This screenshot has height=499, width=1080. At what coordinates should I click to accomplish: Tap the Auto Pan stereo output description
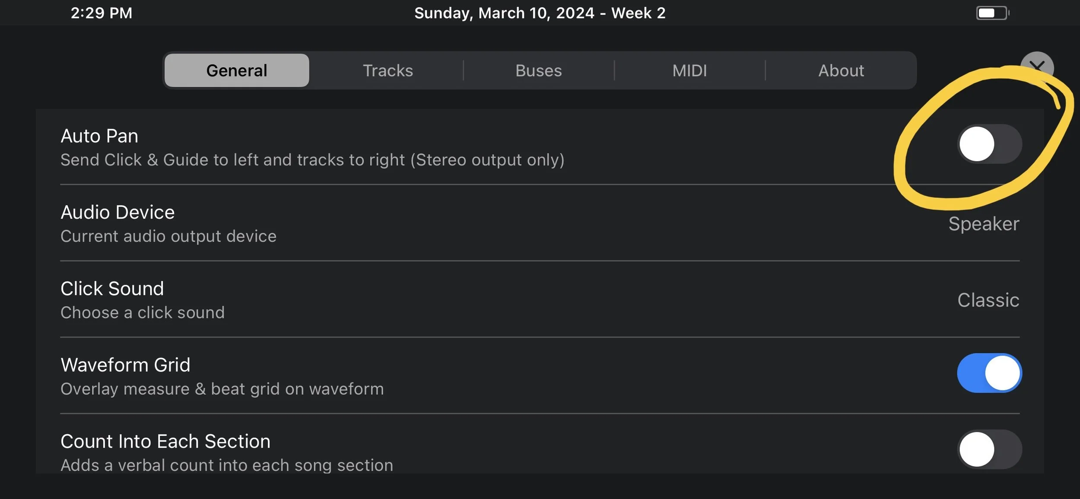click(x=312, y=160)
